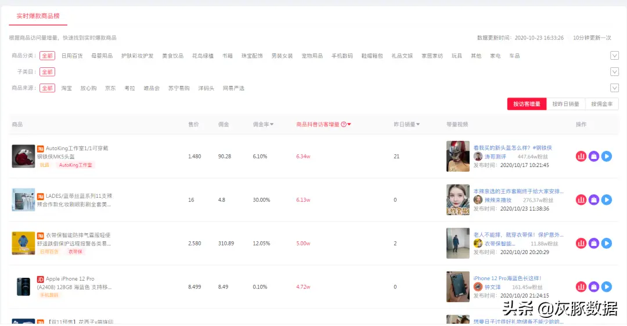
Task: Expand the 商品分类 category row
Action: (614, 56)
